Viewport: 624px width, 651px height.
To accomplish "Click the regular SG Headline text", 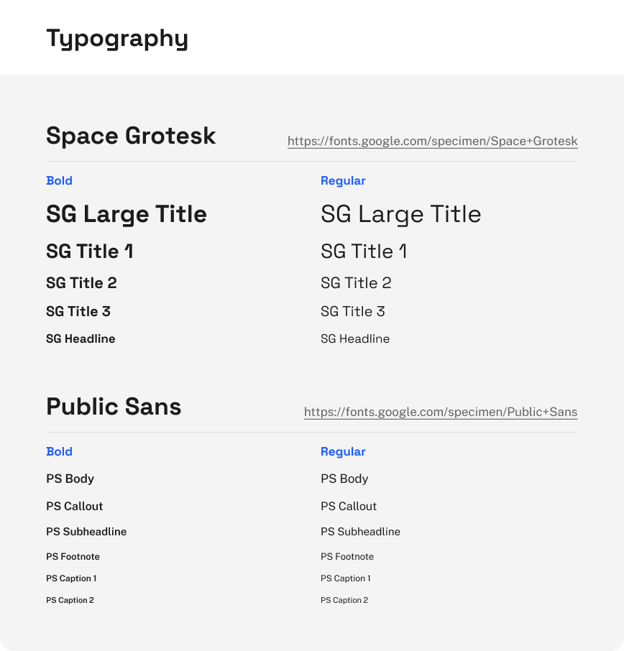I will pyautogui.click(x=355, y=338).
